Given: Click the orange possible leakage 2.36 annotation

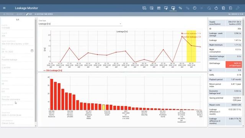Looking at the screenshot, I should 191,37.
